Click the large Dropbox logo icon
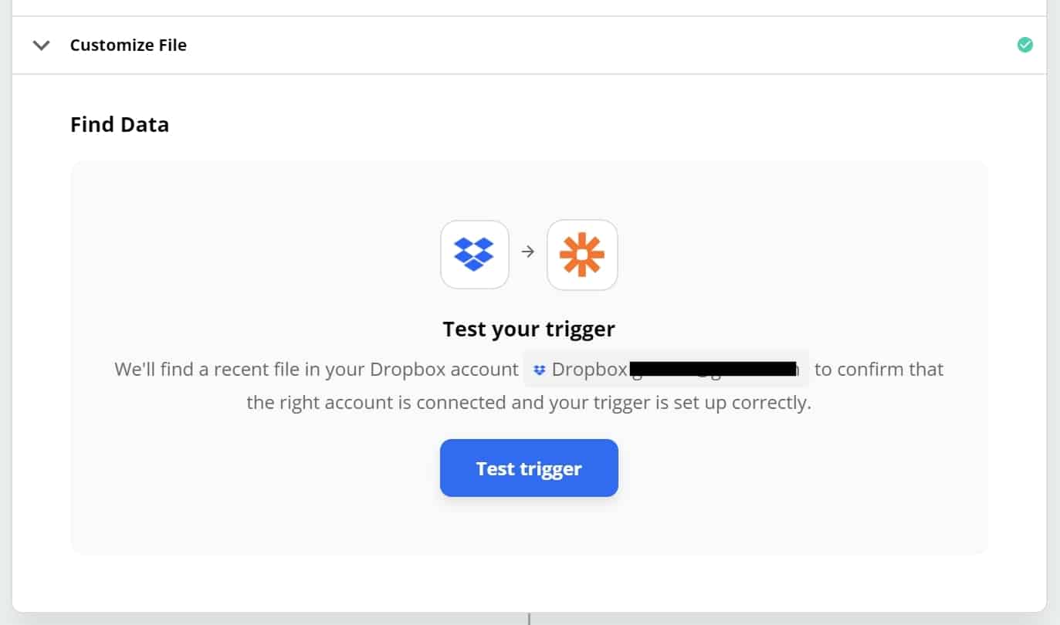This screenshot has height=625, width=1060. [474, 254]
